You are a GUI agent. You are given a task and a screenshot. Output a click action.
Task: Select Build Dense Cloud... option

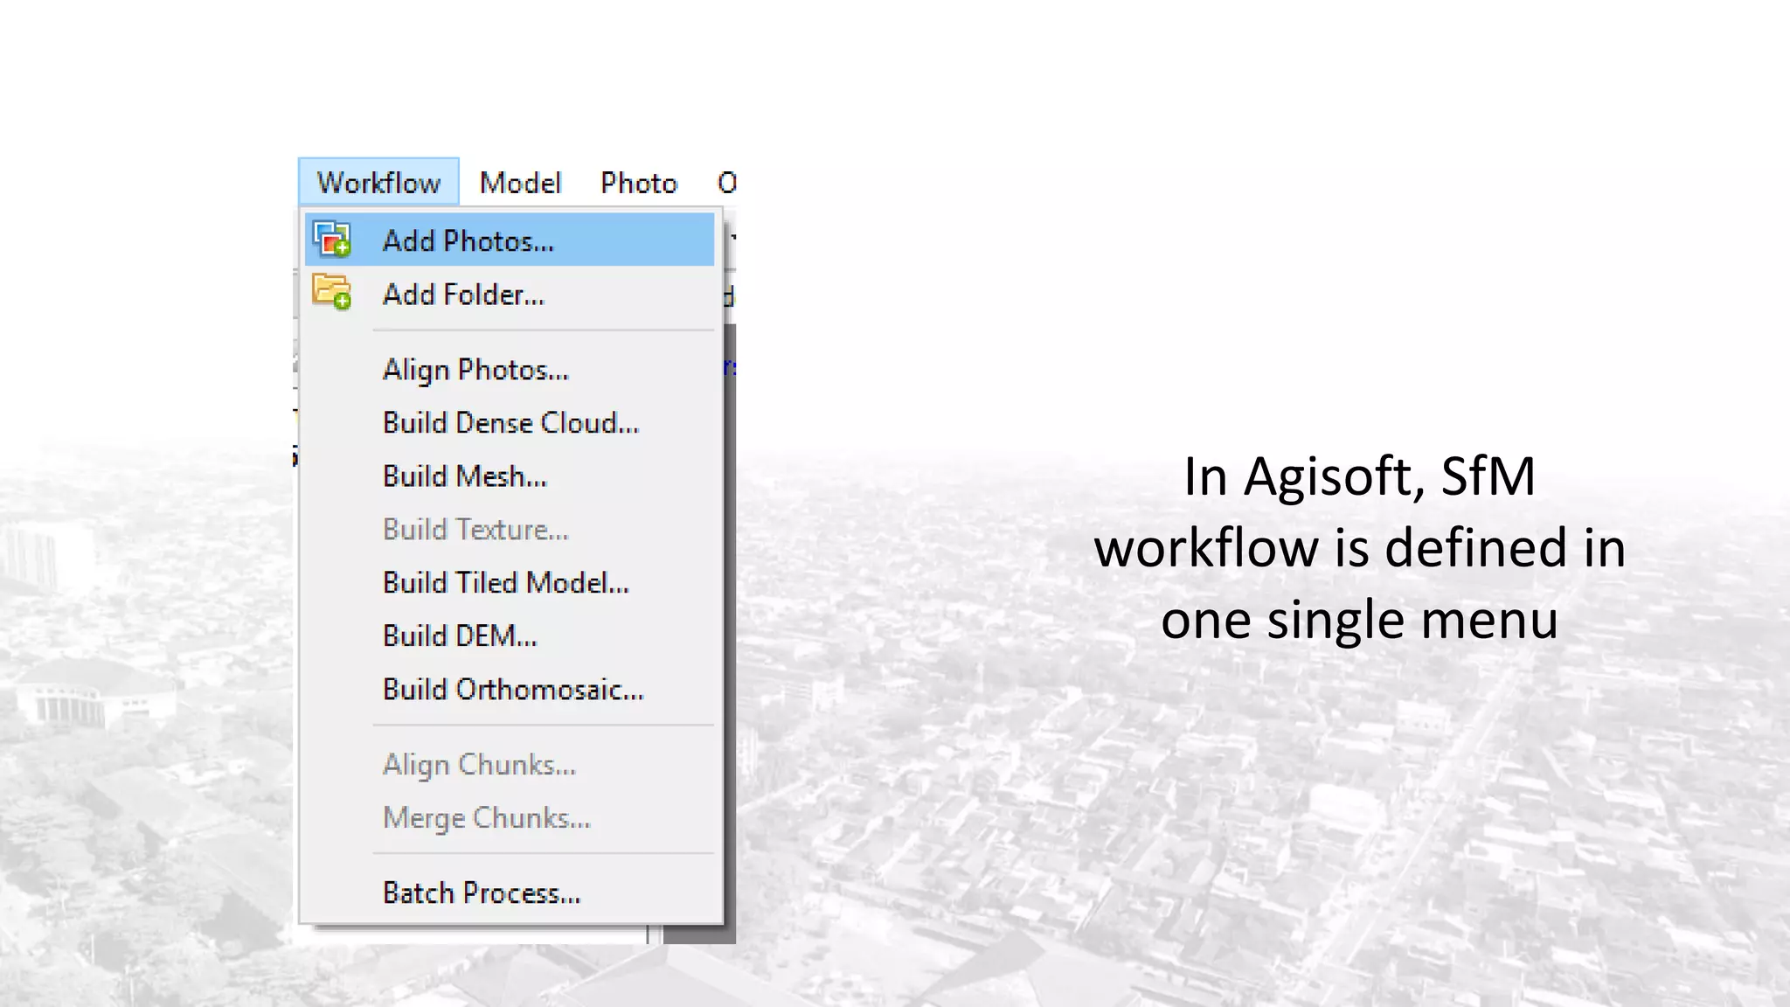[510, 423]
